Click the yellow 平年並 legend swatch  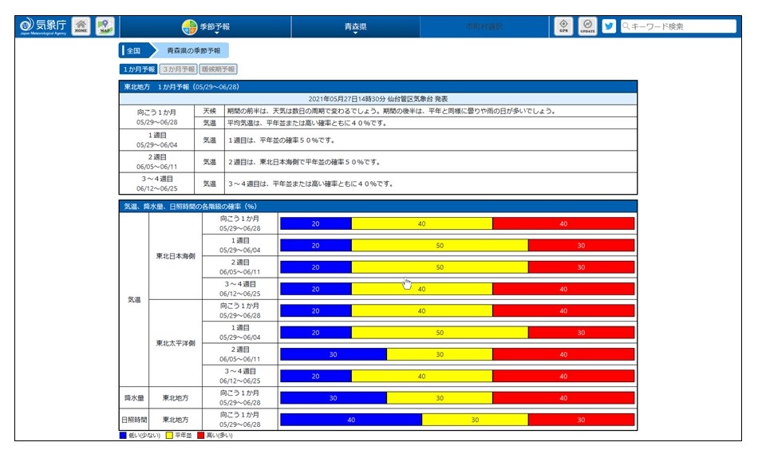tap(169, 435)
